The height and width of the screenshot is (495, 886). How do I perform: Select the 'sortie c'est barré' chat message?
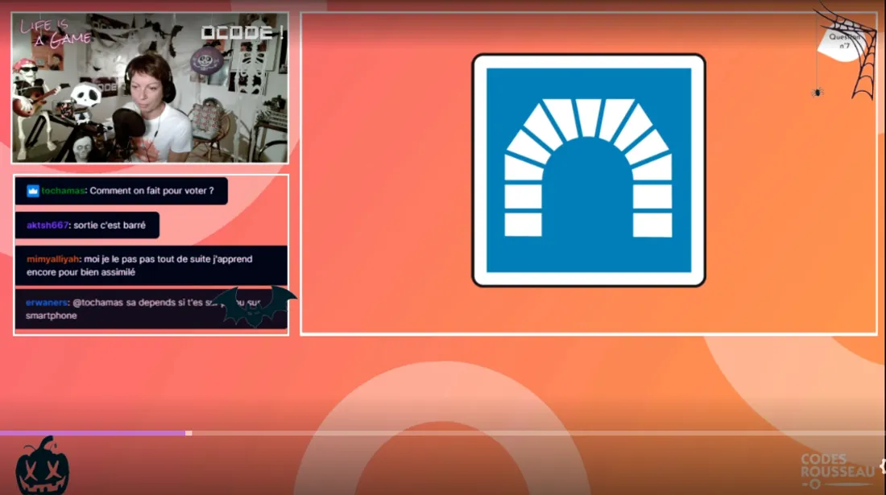(110, 225)
